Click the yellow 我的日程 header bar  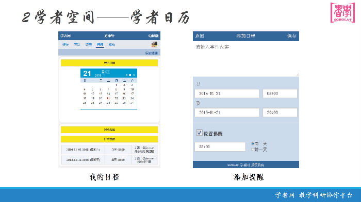pos(109,63)
